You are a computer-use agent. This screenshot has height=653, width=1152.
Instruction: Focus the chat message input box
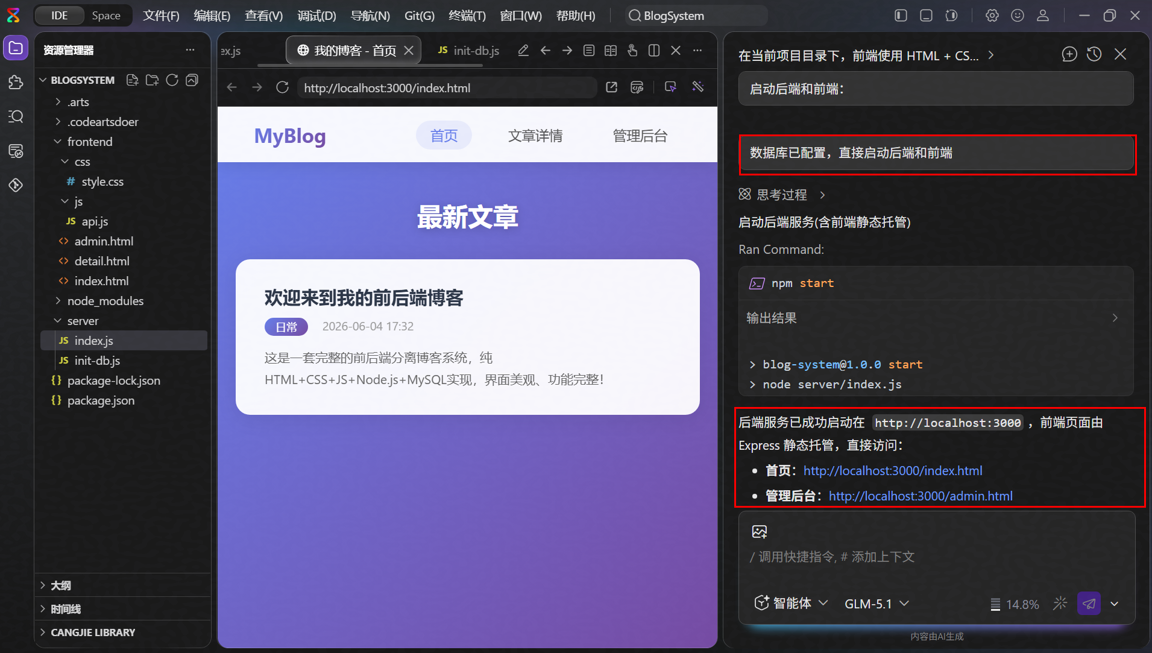tap(936, 557)
